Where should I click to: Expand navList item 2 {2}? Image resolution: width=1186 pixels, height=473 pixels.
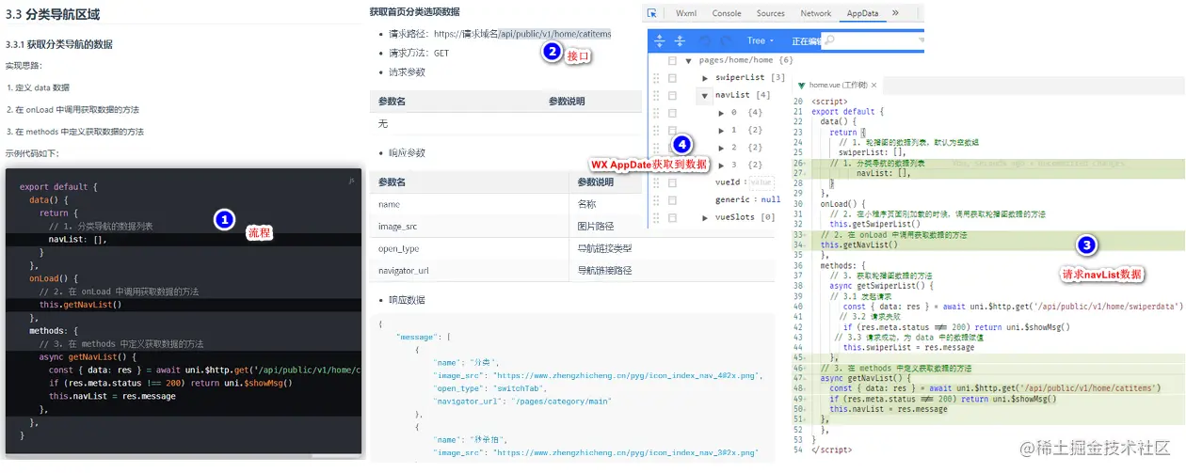point(721,148)
